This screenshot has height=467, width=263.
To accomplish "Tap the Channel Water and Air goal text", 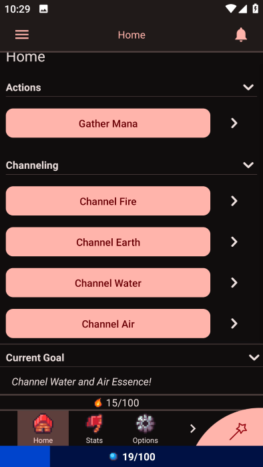I will coord(81,382).
